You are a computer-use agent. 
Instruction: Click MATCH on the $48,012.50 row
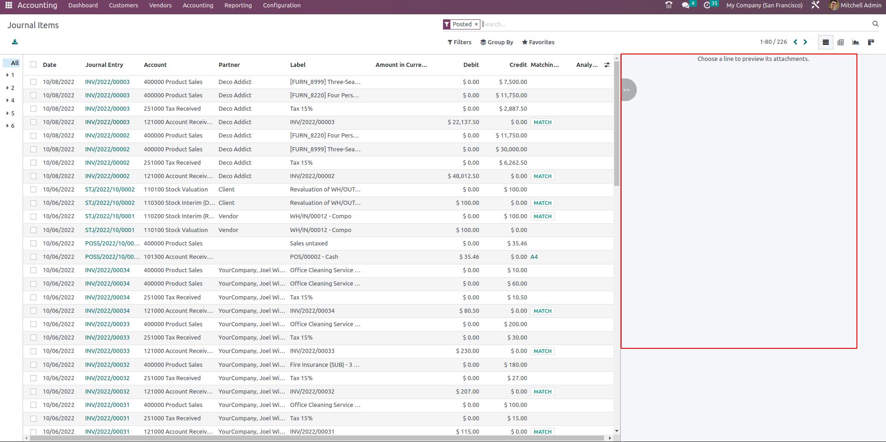pos(542,176)
